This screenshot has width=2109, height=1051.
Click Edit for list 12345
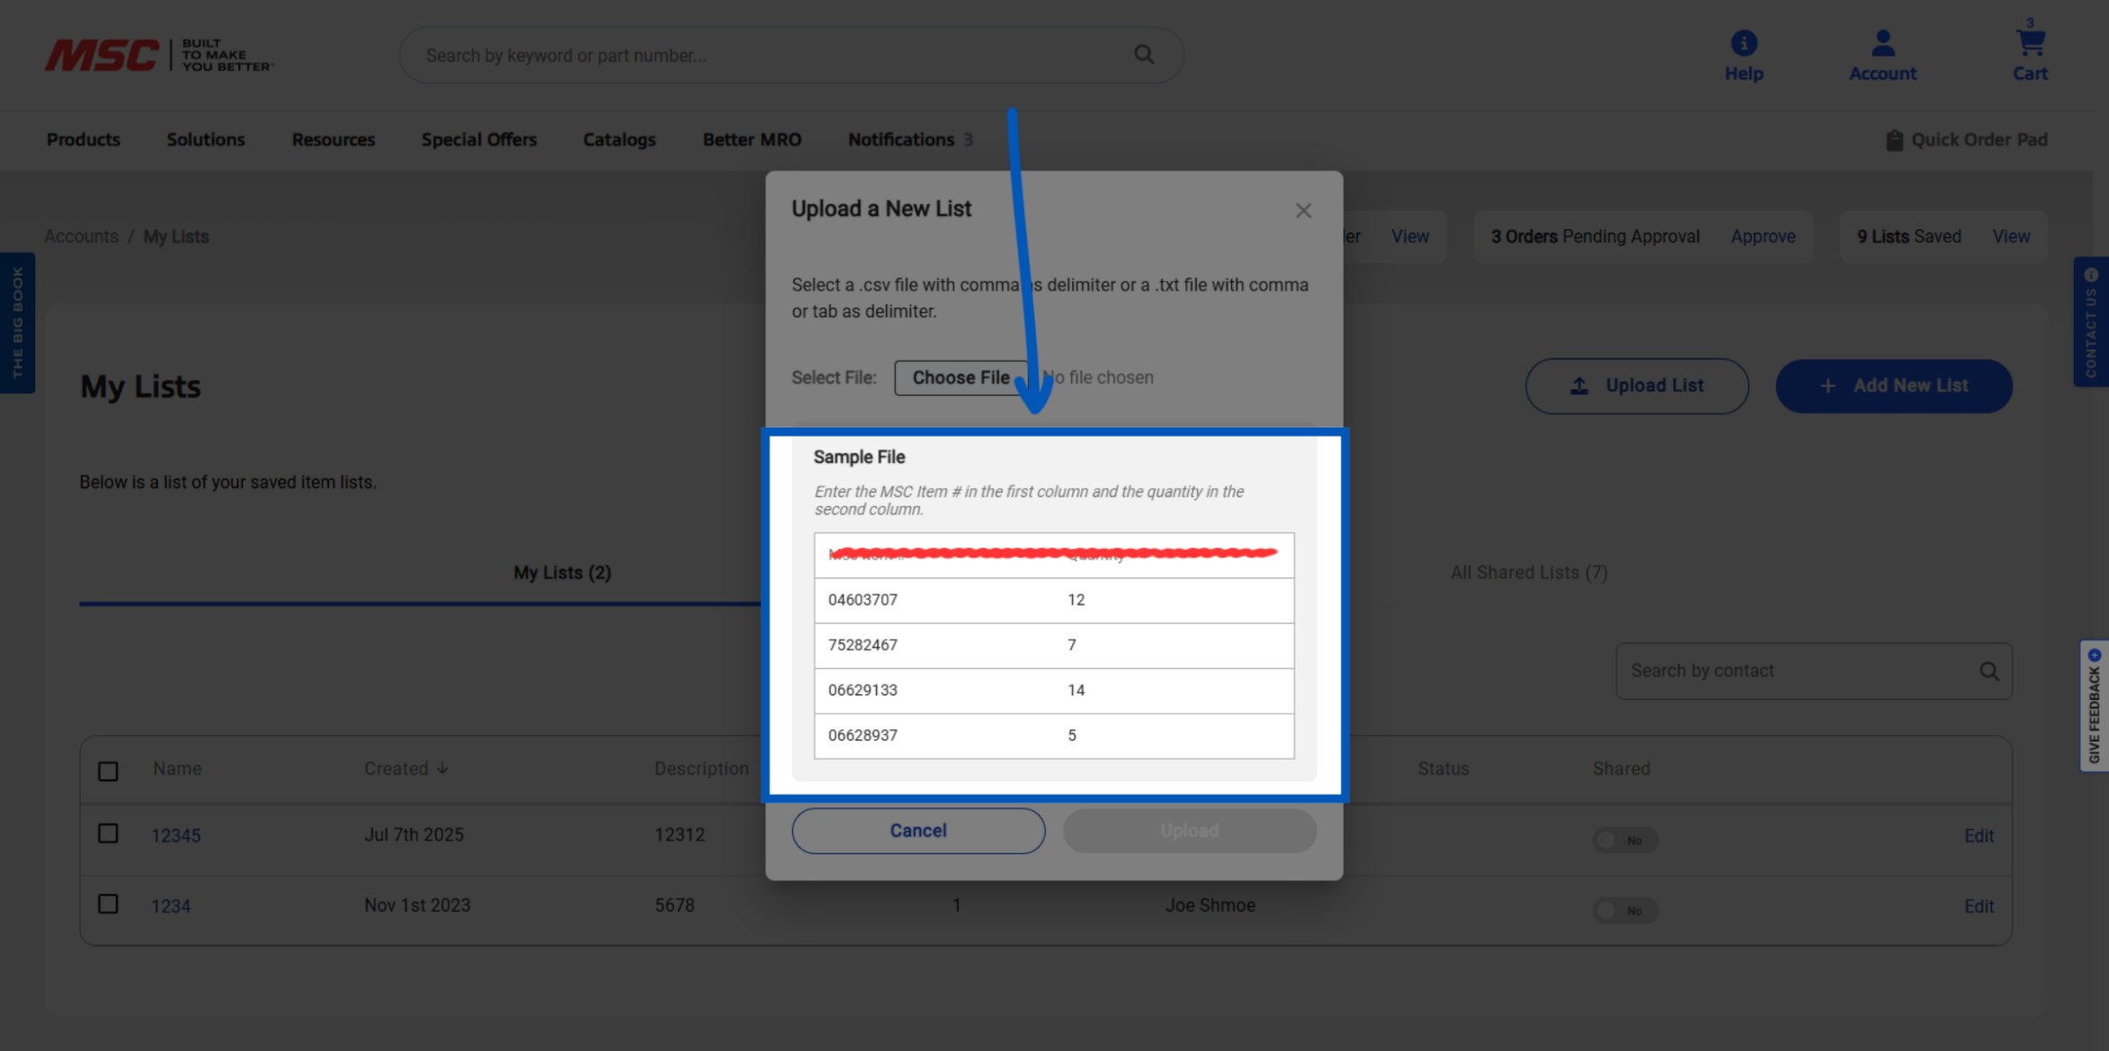pyautogui.click(x=1979, y=835)
